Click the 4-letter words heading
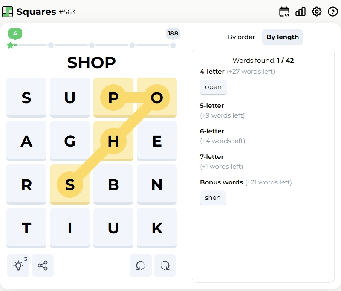This screenshot has width=341, height=291. tap(212, 72)
